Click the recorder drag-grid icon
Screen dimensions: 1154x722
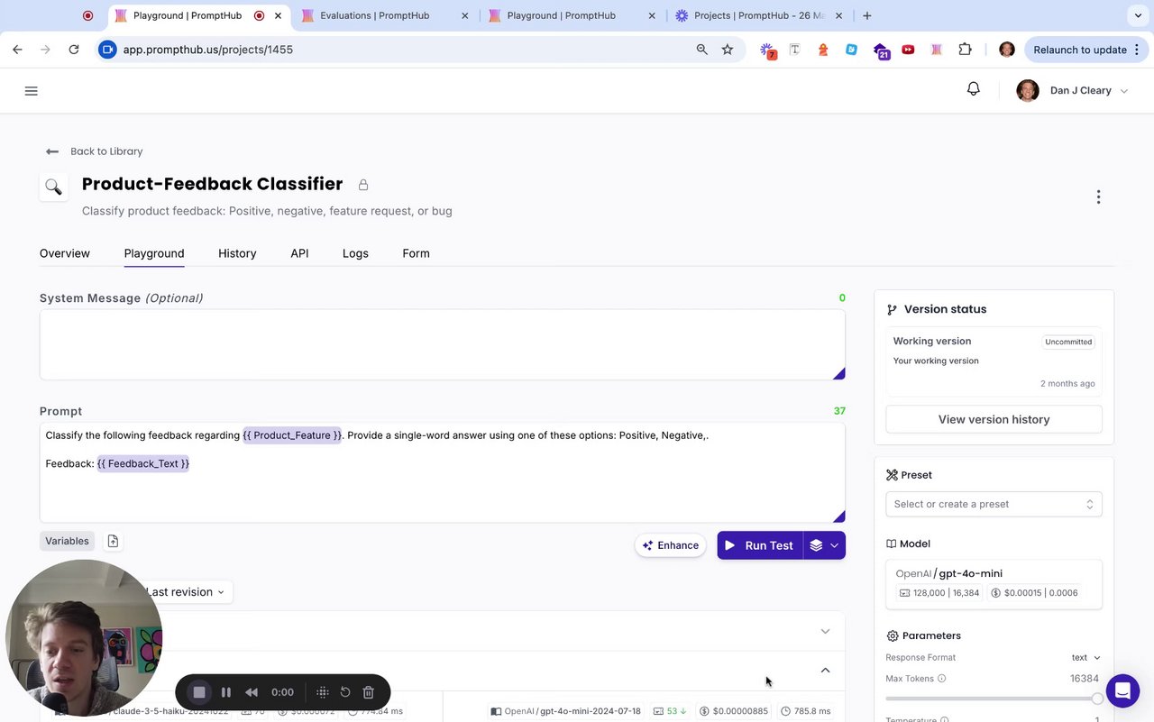click(x=322, y=692)
